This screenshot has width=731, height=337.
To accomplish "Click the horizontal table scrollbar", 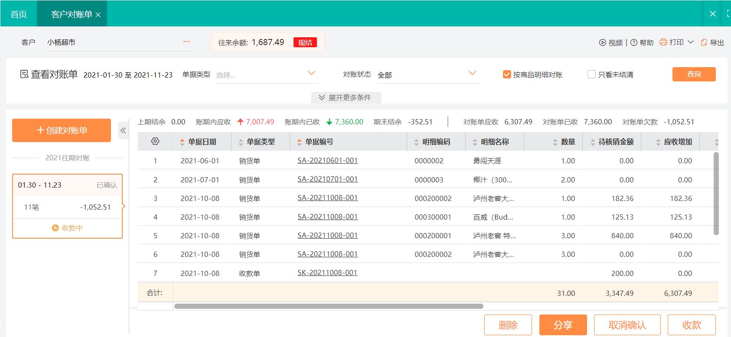I will tap(328, 306).
